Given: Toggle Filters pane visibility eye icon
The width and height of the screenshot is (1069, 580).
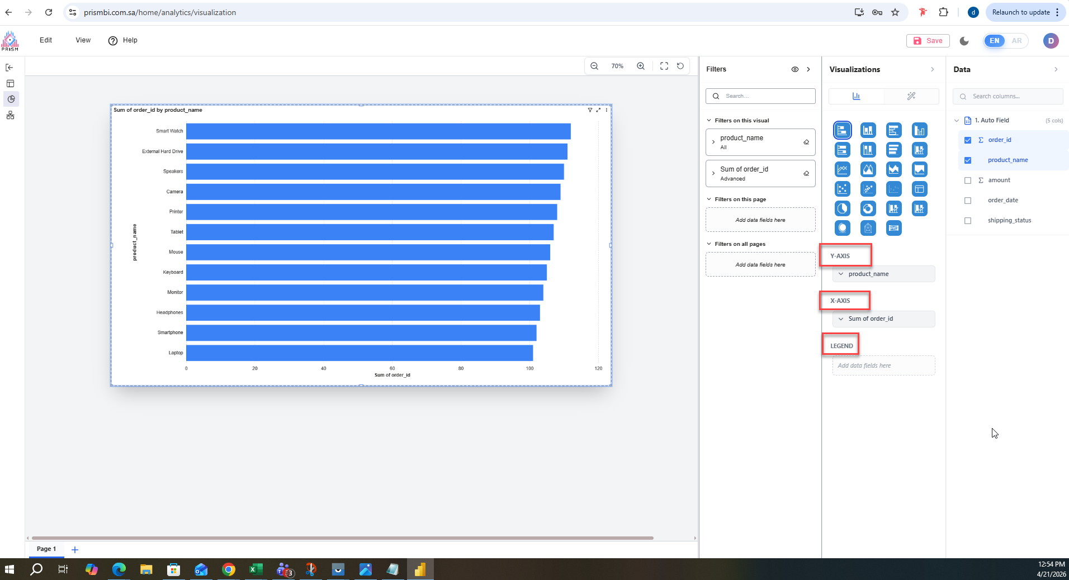Looking at the screenshot, I should (794, 69).
